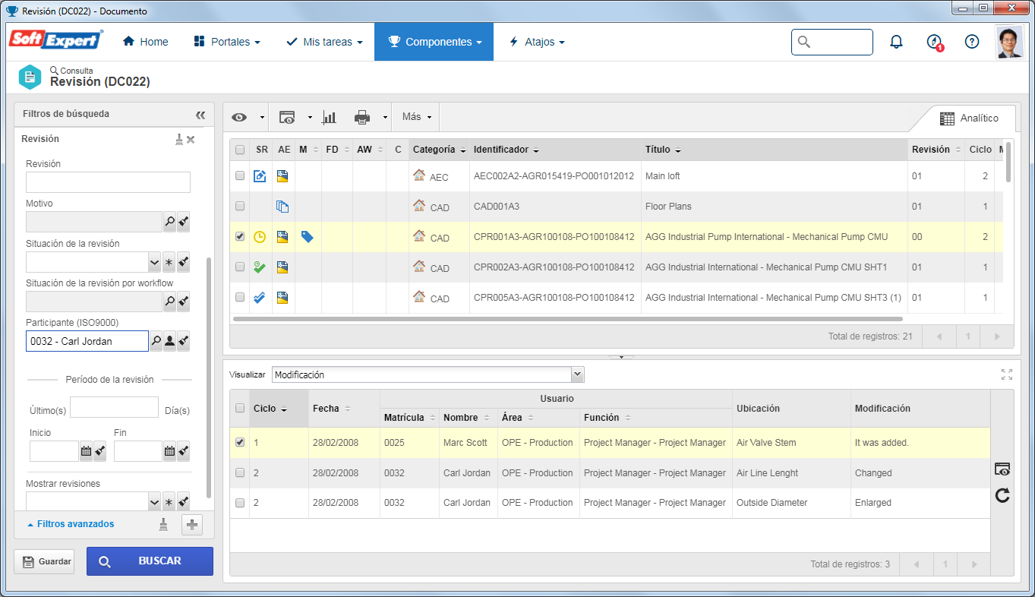This screenshot has height=597, width=1035.
Task: Click the refresh icon beside modification grid
Action: click(1002, 496)
